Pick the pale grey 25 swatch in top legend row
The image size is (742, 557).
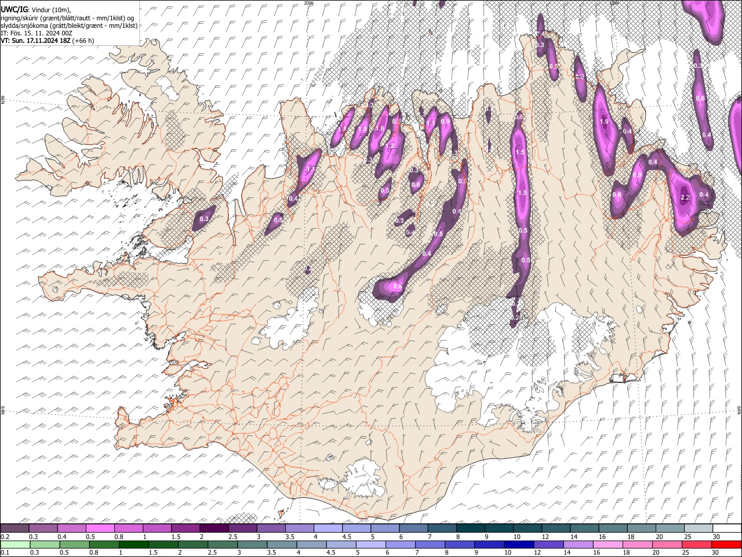699,529
